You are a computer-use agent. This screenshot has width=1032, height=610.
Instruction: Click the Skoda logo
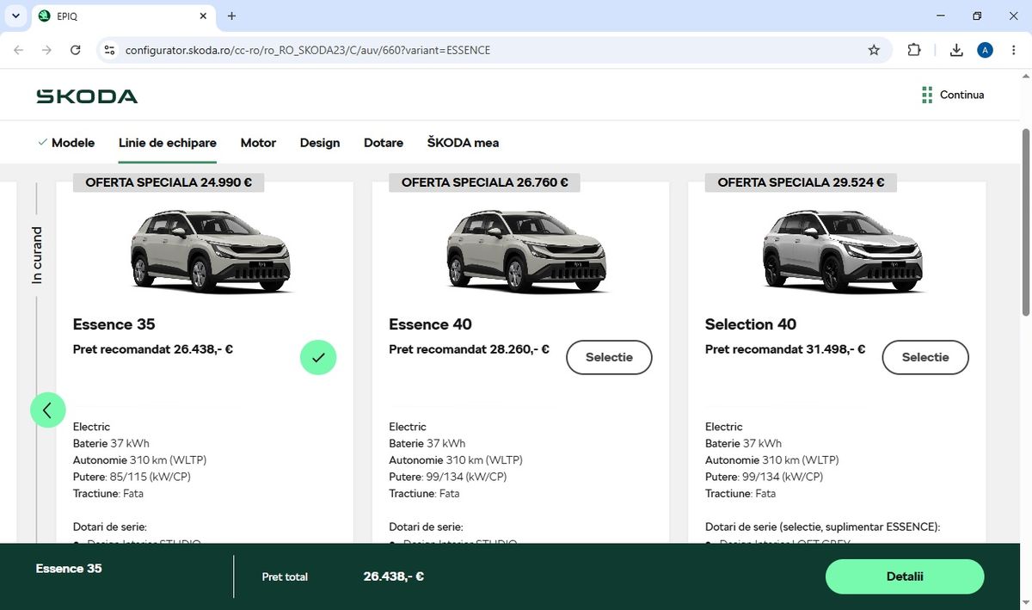coord(87,96)
